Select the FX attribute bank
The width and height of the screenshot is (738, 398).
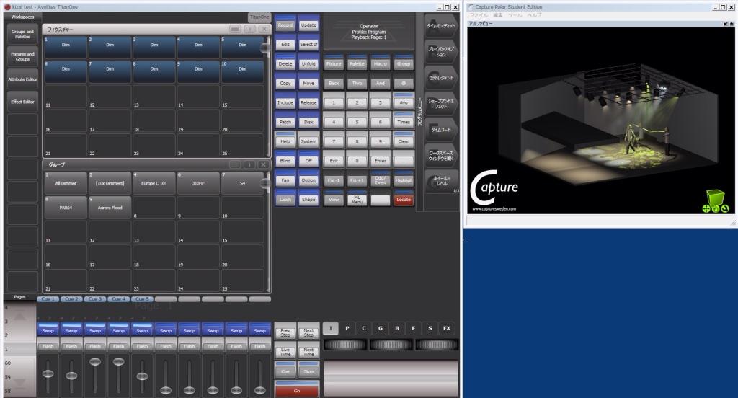(447, 328)
